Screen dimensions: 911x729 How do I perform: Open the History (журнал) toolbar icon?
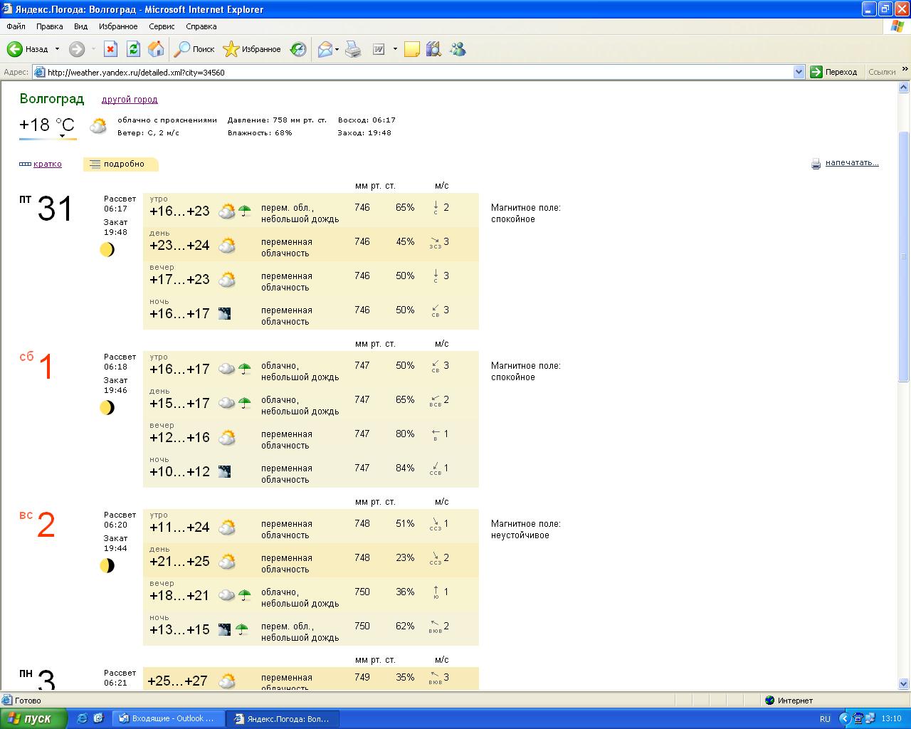pos(298,49)
